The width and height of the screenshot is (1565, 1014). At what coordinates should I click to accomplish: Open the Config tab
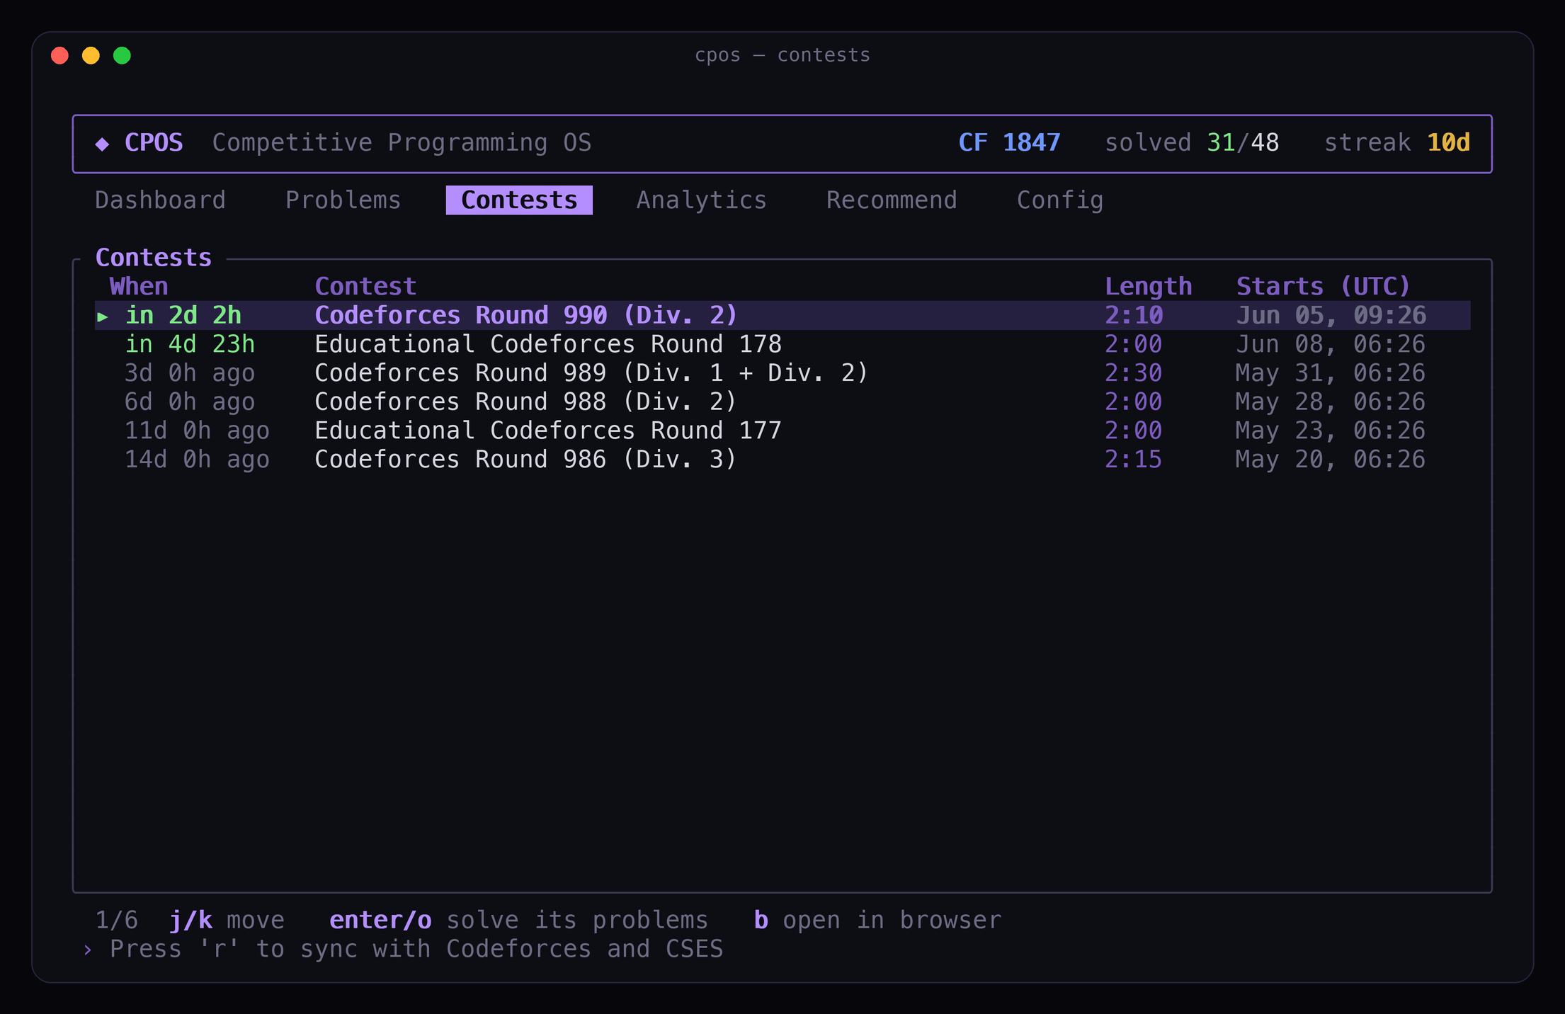point(1060,200)
